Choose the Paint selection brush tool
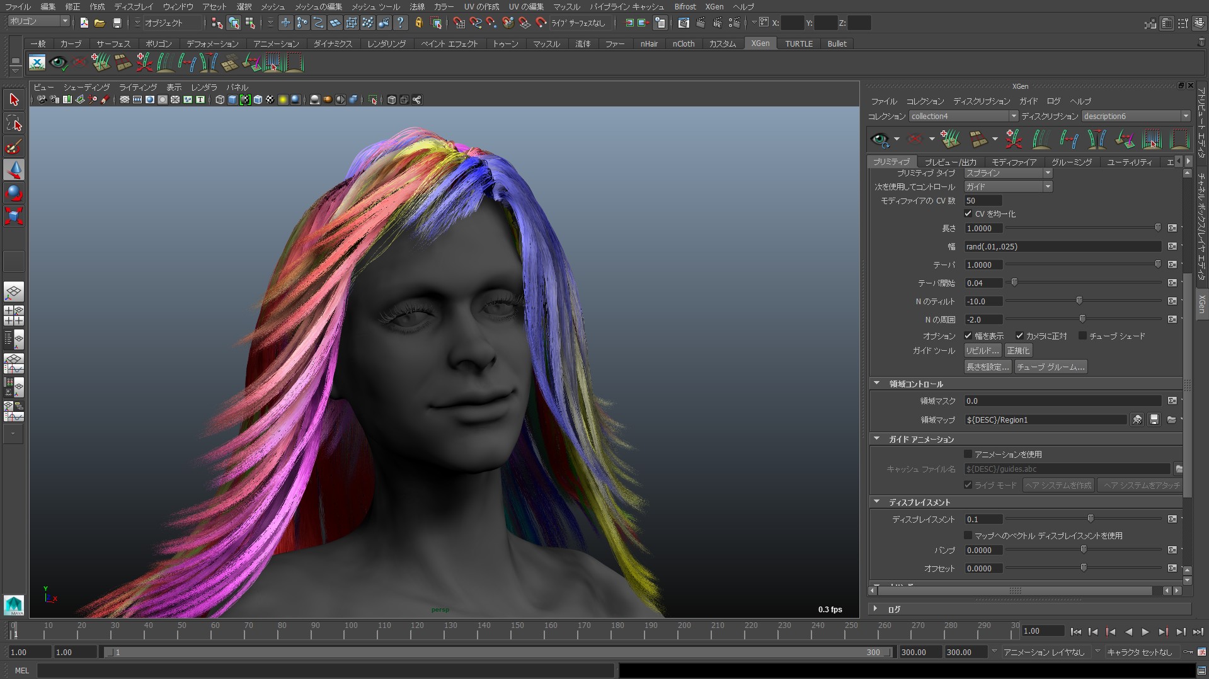Screen dimensions: 1209x679 [x=14, y=147]
